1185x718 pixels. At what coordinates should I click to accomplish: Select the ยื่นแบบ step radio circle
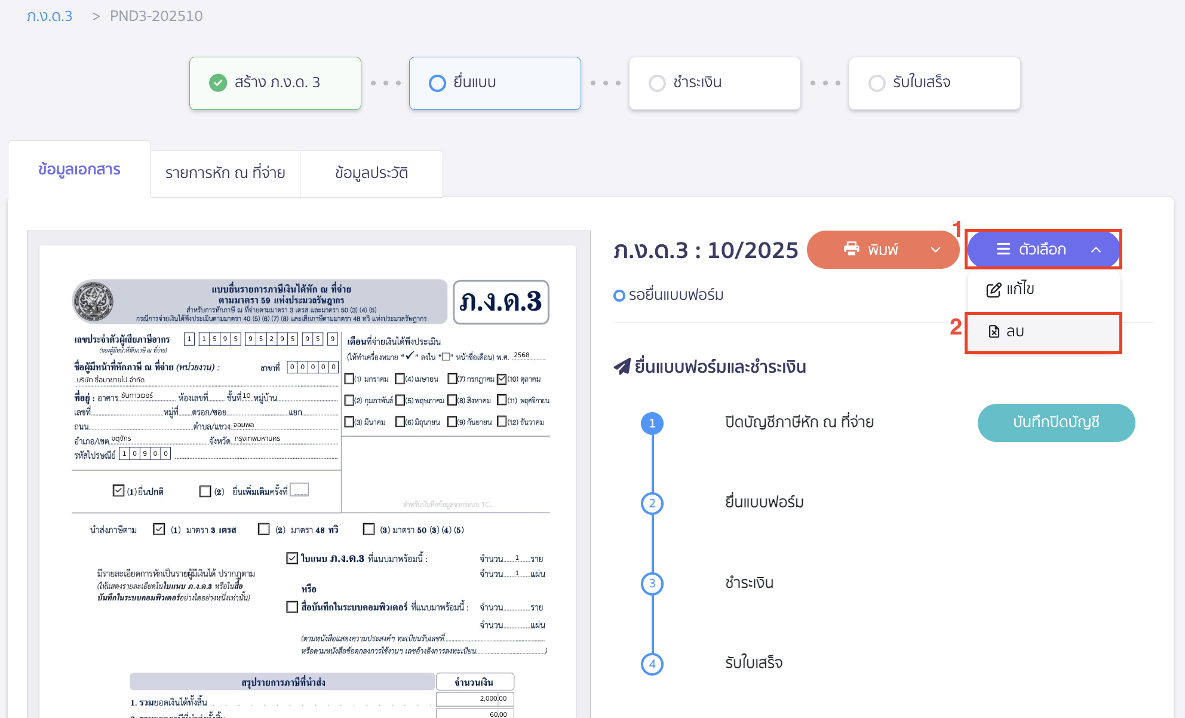(x=437, y=83)
